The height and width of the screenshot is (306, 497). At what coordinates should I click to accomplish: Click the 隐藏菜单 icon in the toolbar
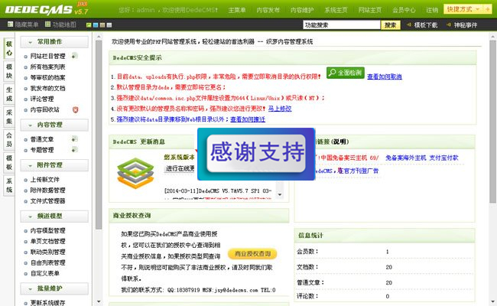coord(10,24)
